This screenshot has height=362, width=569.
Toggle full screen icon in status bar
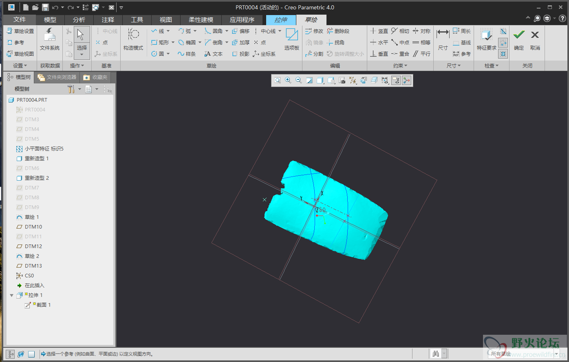coord(31,354)
